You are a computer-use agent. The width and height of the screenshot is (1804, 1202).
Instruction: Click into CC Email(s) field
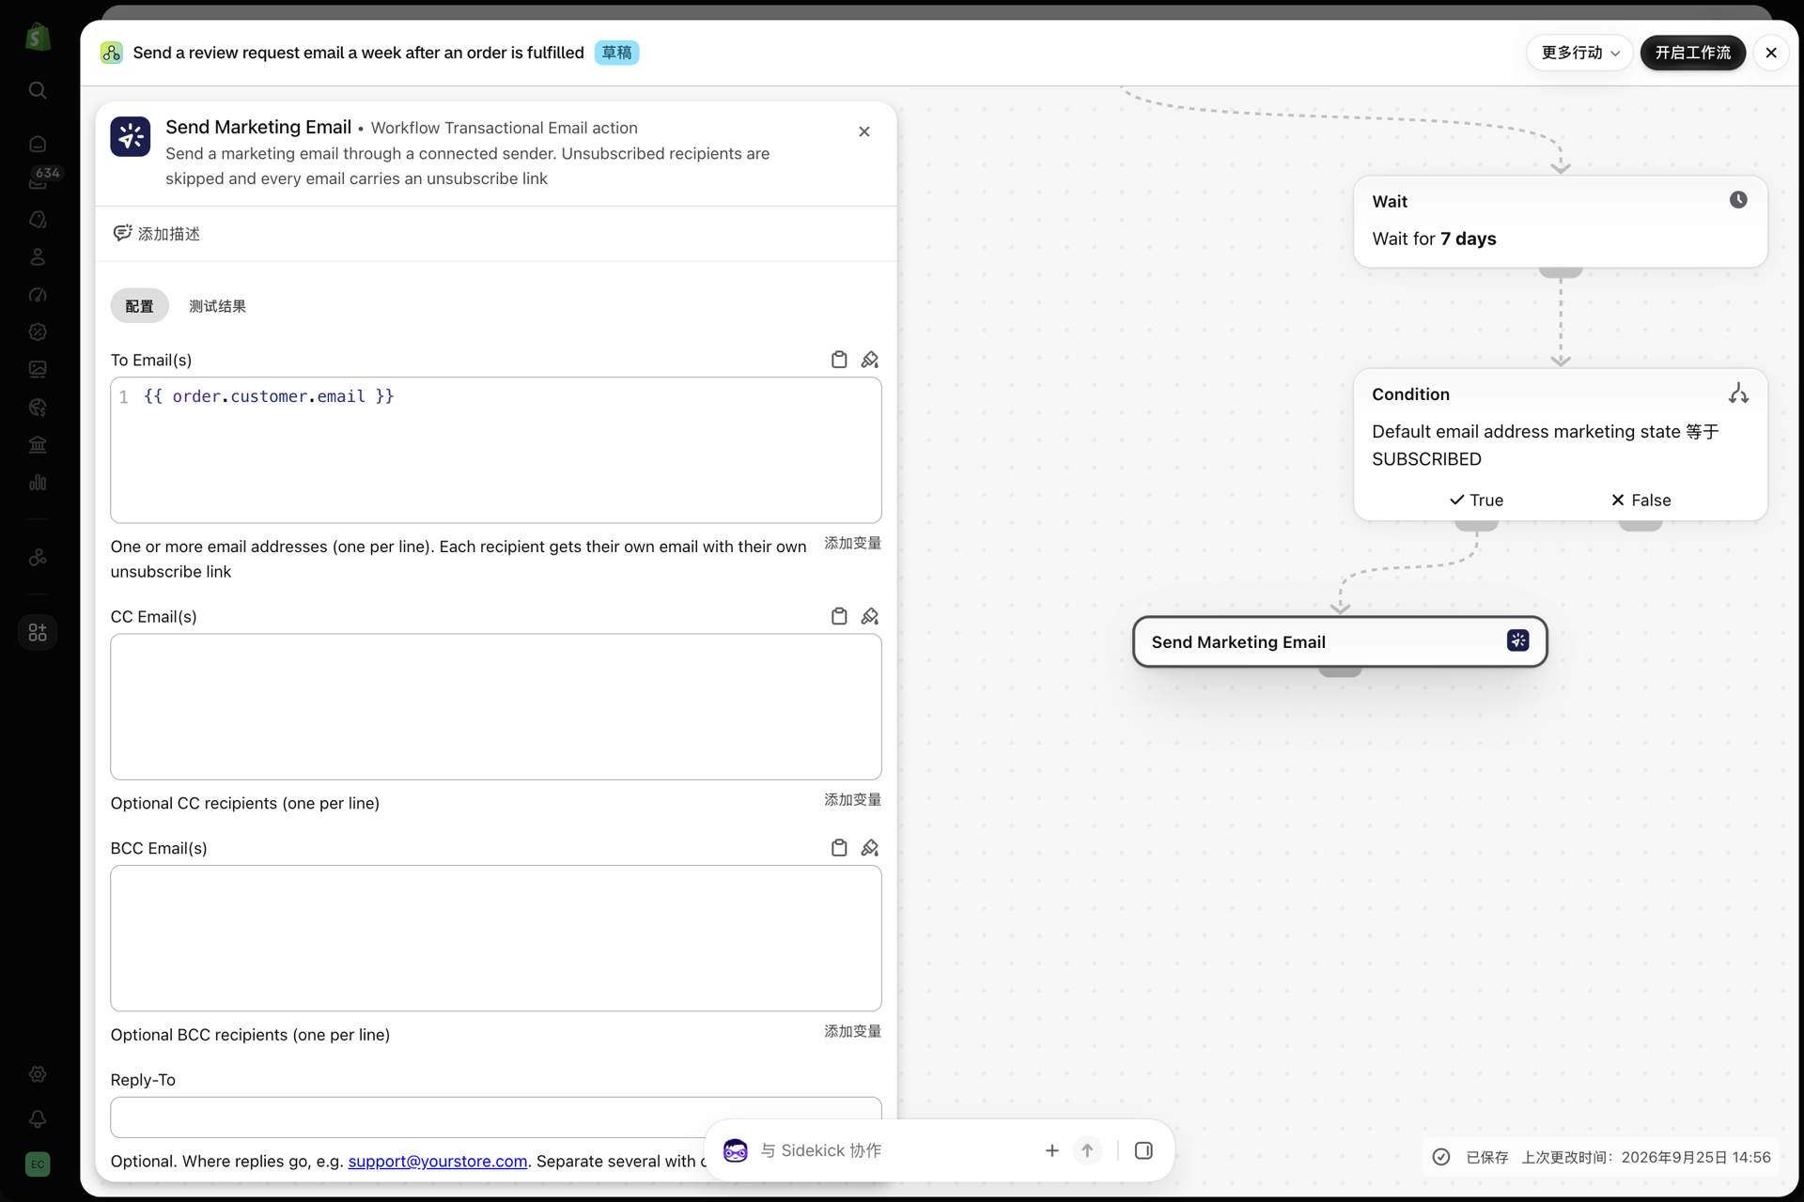pyautogui.click(x=496, y=706)
